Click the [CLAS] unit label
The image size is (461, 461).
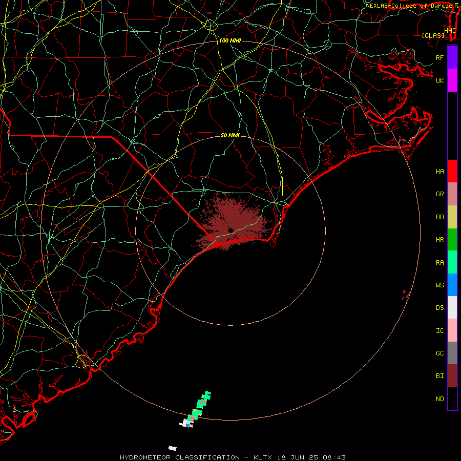pos(433,36)
